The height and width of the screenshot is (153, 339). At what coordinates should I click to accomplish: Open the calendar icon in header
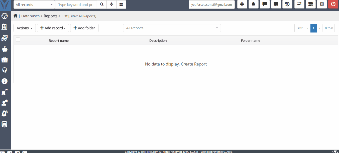pyautogui.click(x=276, y=4)
